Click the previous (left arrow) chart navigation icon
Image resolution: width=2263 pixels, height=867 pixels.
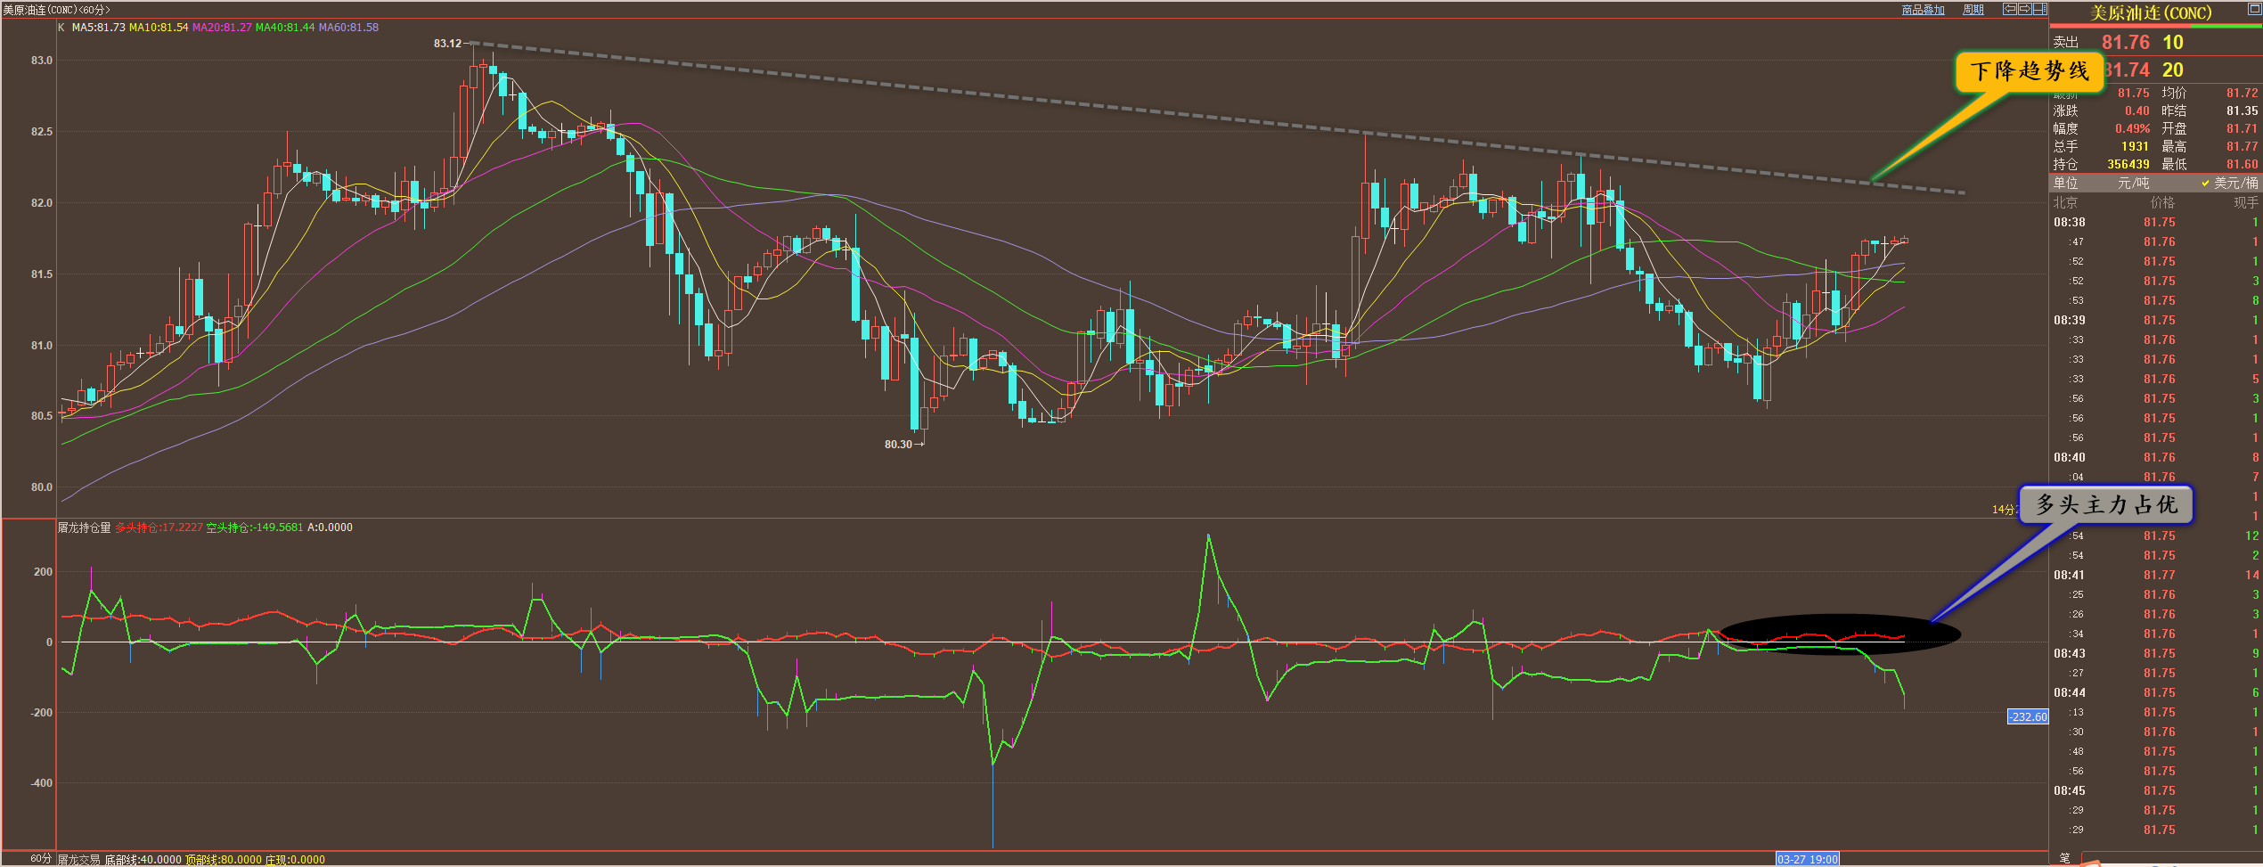2009,9
